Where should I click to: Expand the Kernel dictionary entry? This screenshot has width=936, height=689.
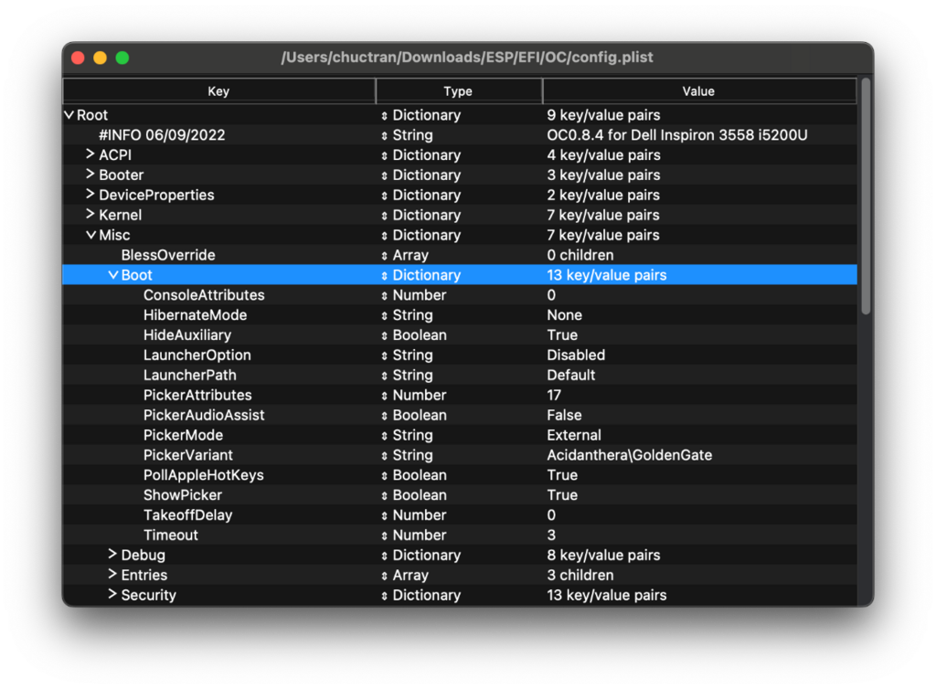(x=90, y=215)
